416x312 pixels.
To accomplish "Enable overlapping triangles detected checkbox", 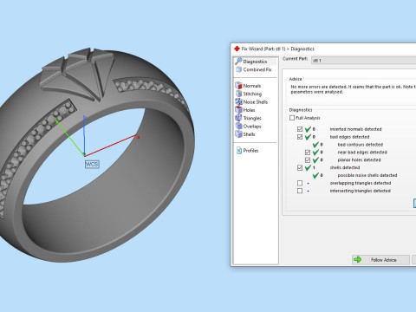I will [300, 183].
